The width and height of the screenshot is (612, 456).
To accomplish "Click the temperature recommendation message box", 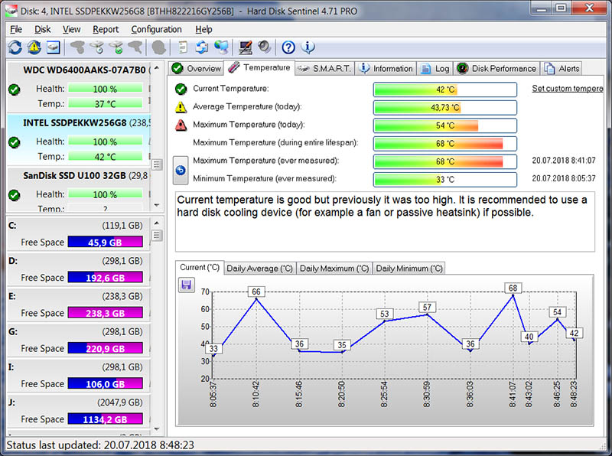I will click(x=385, y=221).
